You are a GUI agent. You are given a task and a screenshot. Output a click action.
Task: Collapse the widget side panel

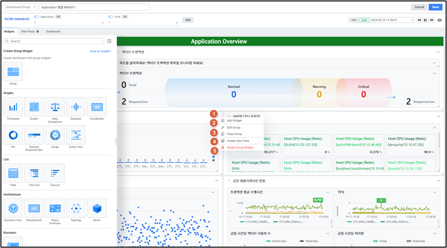(x=109, y=41)
